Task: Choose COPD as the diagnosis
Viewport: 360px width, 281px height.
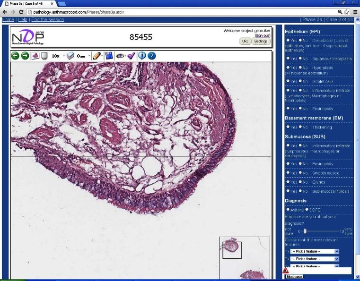Action: (307, 209)
